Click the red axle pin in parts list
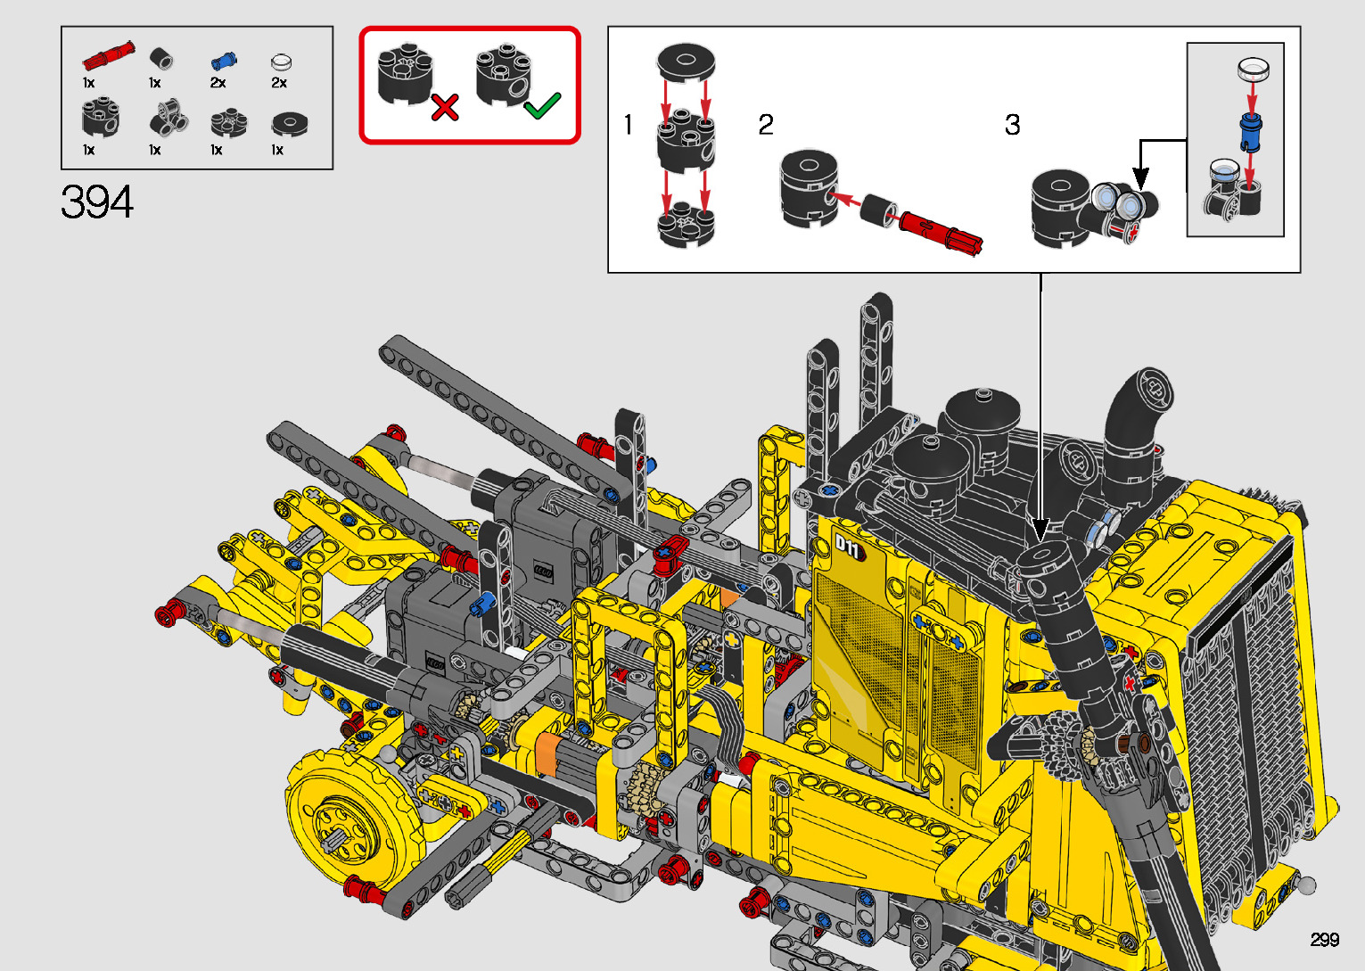 (107, 56)
